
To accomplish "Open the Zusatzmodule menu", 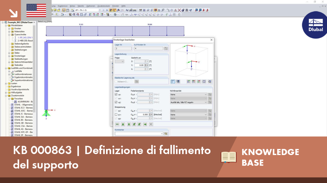I will [104, 6].
